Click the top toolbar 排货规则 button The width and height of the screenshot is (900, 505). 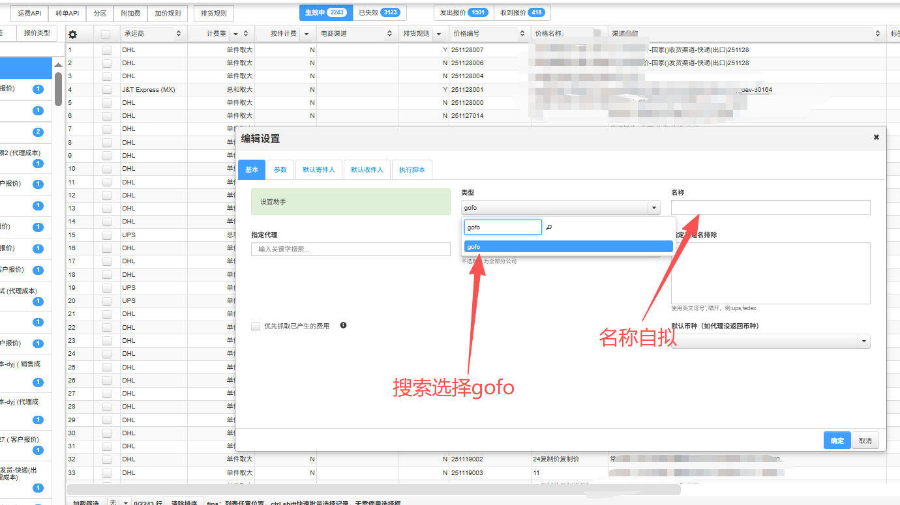coord(214,13)
